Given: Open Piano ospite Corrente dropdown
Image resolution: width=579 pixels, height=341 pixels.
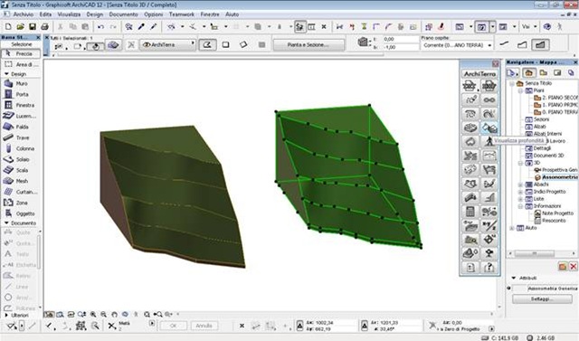Looking at the screenshot, I should [457, 45].
